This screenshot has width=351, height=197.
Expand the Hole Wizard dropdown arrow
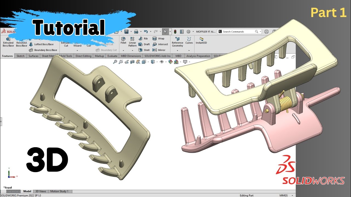[77, 51]
